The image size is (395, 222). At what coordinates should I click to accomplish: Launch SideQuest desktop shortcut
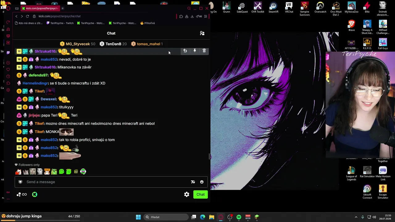pos(242,7)
